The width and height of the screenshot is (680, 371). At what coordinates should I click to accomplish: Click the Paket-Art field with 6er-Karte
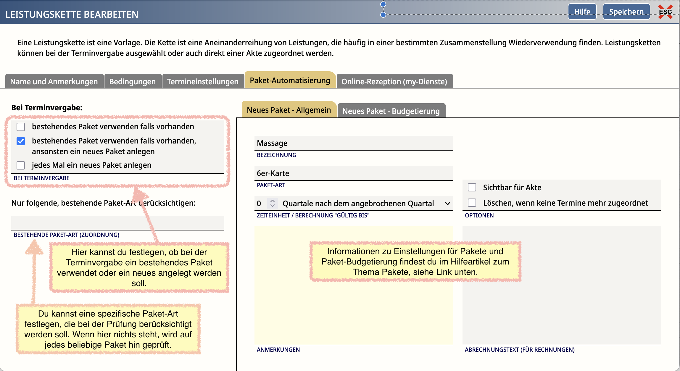[353, 173]
